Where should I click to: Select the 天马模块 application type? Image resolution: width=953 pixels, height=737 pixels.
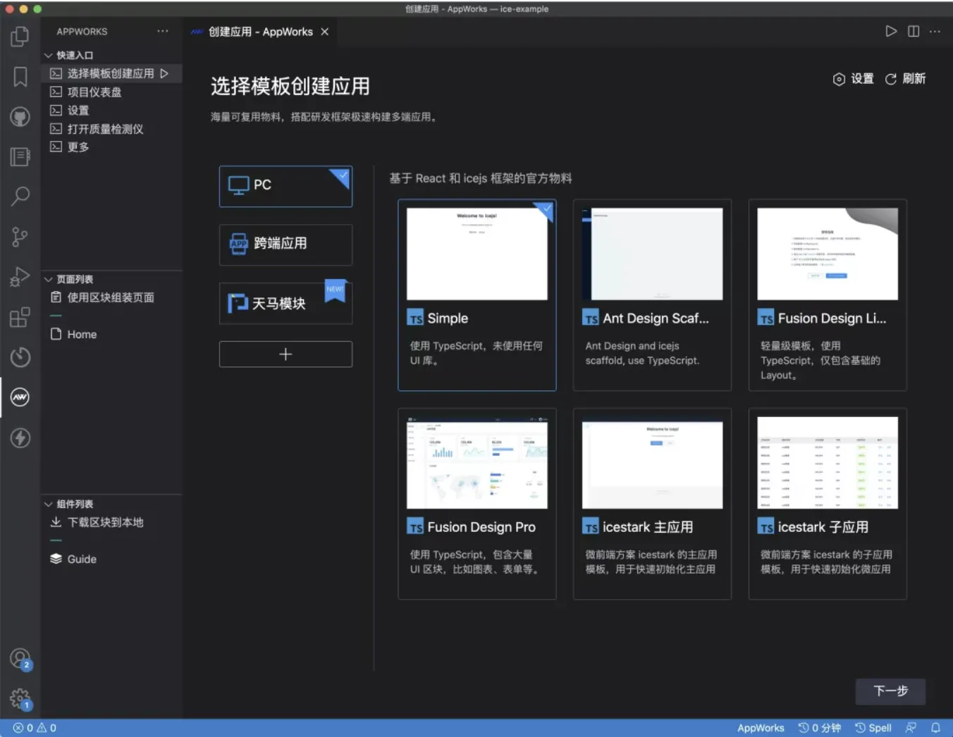pyautogui.click(x=285, y=304)
